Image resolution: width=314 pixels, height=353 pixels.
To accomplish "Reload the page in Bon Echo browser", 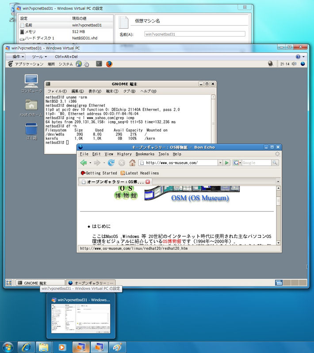I will [111, 162].
